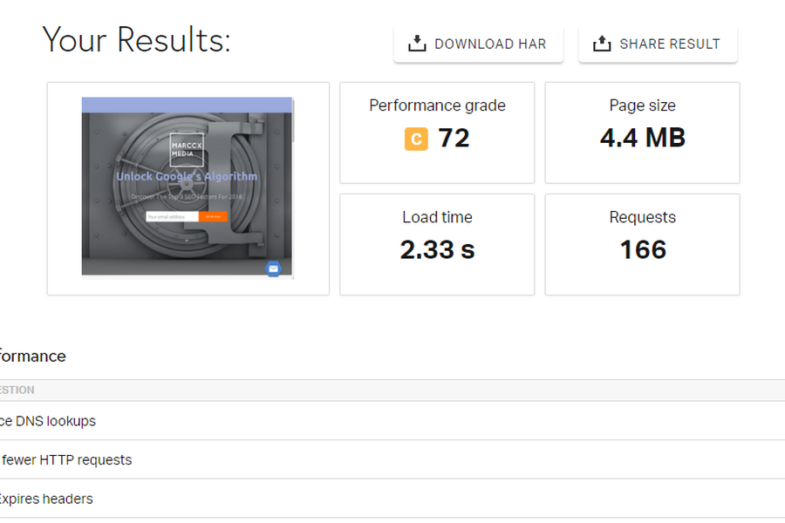This screenshot has width=785, height=523.
Task: Click the download arrow icon beside DOWNLOAD HAR
Action: (417, 44)
